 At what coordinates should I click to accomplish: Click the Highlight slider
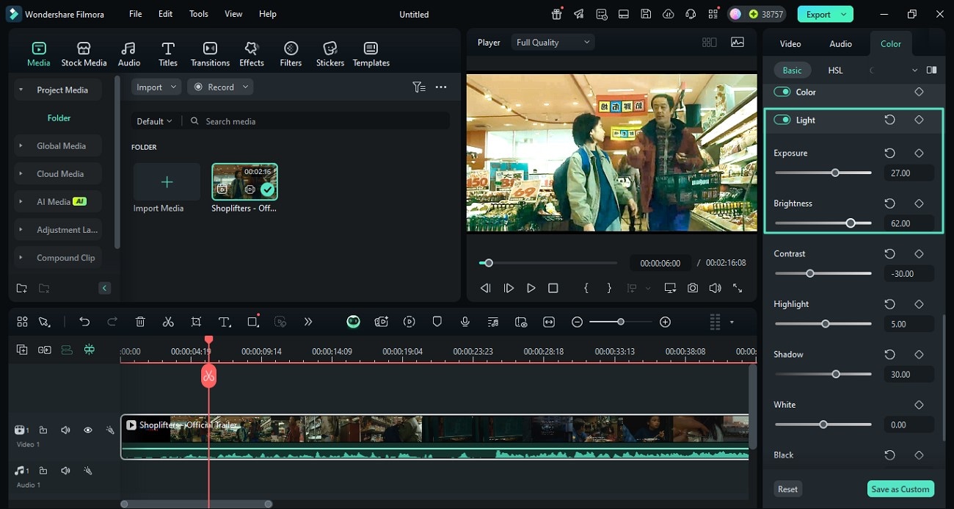[823, 323]
